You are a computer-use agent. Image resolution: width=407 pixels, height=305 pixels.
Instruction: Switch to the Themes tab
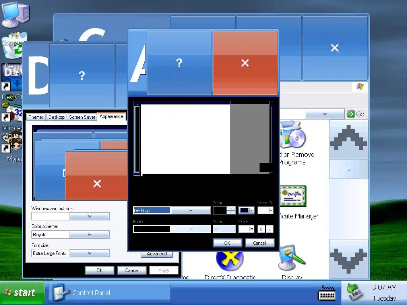(x=36, y=117)
